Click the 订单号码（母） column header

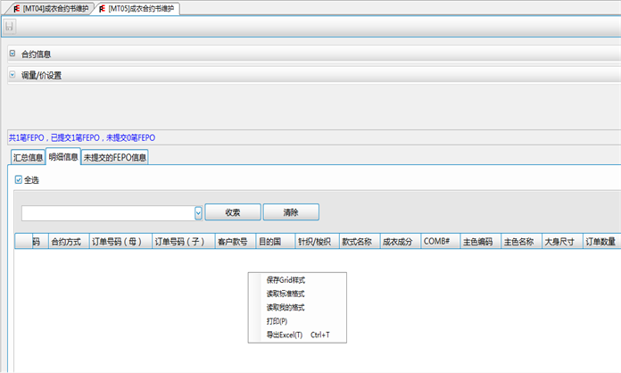[119, 242]
